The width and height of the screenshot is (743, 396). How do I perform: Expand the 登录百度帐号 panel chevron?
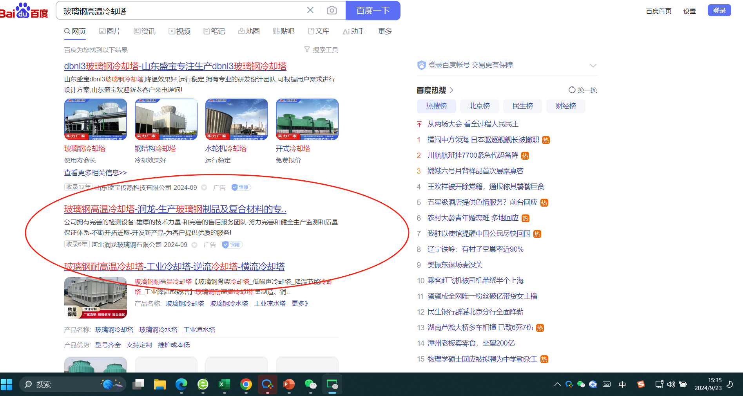tap(593, 65)
